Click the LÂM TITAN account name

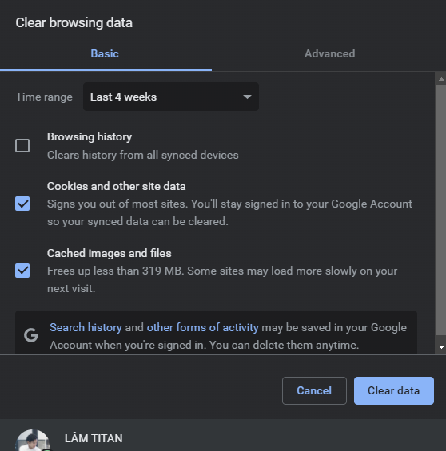[x=94, y=439]
